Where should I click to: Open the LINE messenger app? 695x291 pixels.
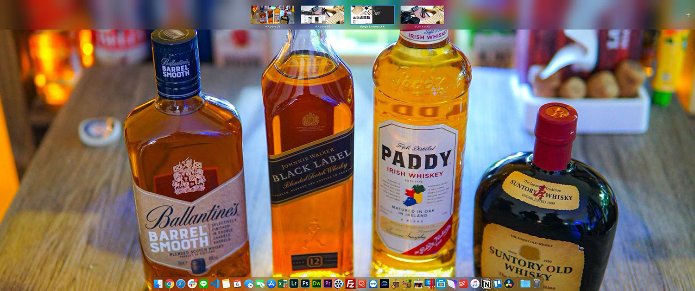[x=203, y=284]
